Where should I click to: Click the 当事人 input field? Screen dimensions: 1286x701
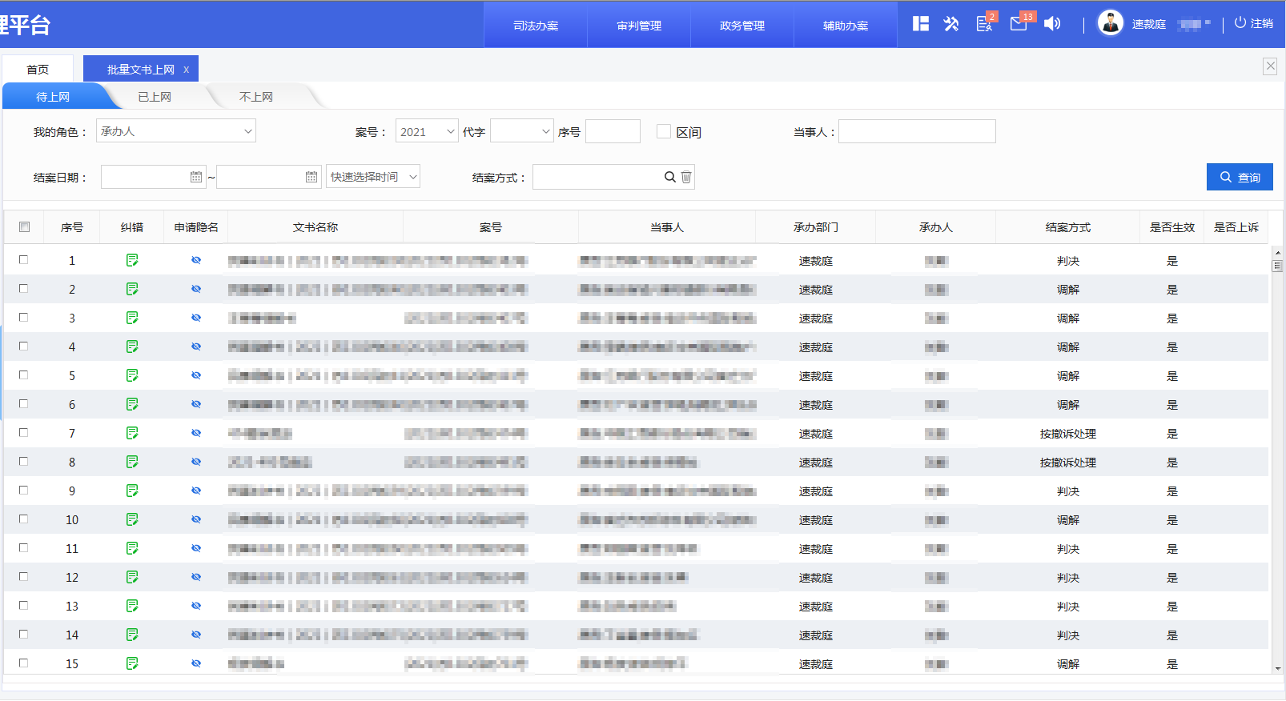(x=917, y=131)
